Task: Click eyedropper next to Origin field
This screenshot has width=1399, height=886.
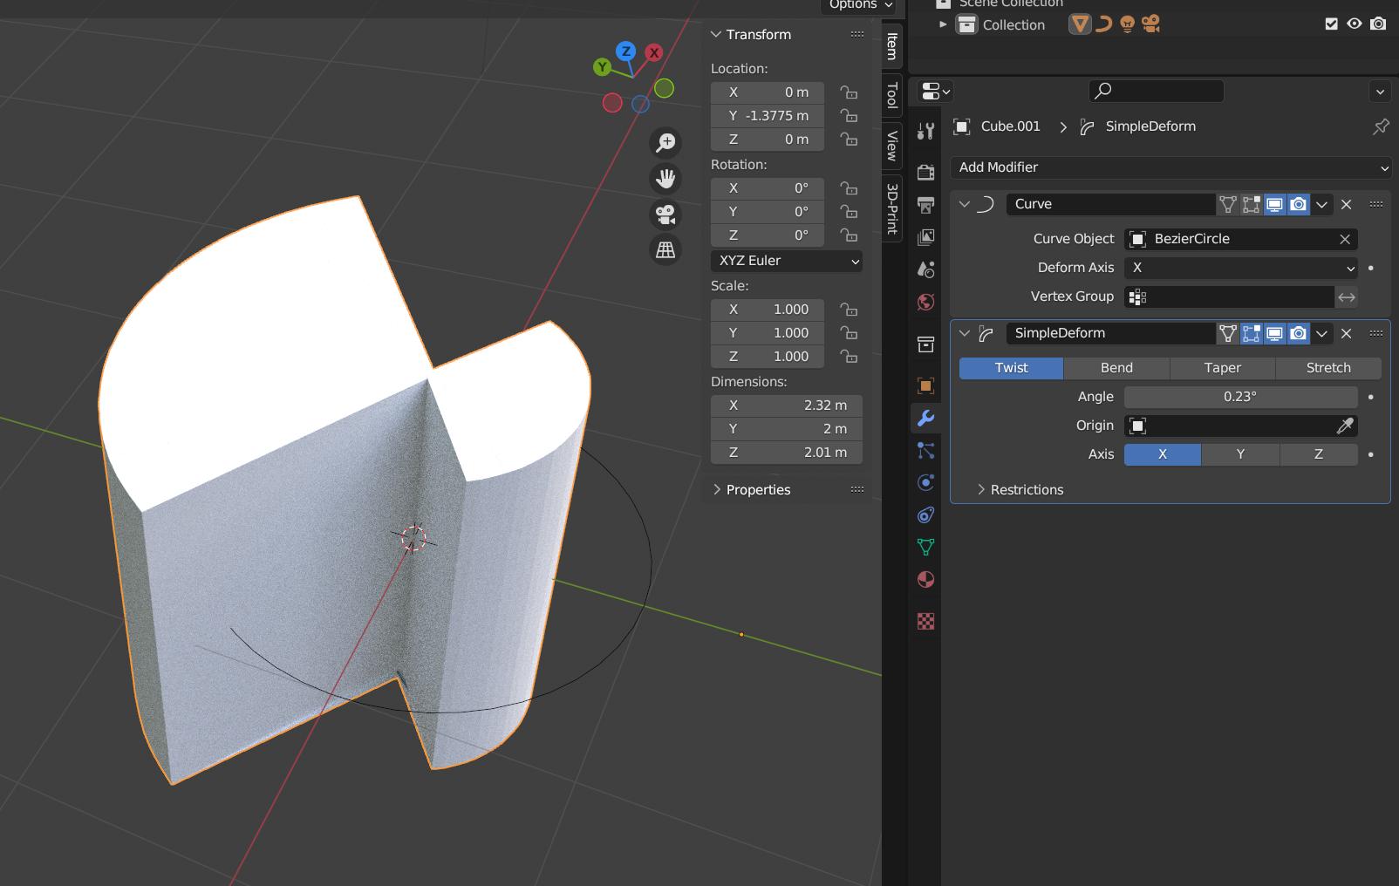Action: (x=1345, y=426)
